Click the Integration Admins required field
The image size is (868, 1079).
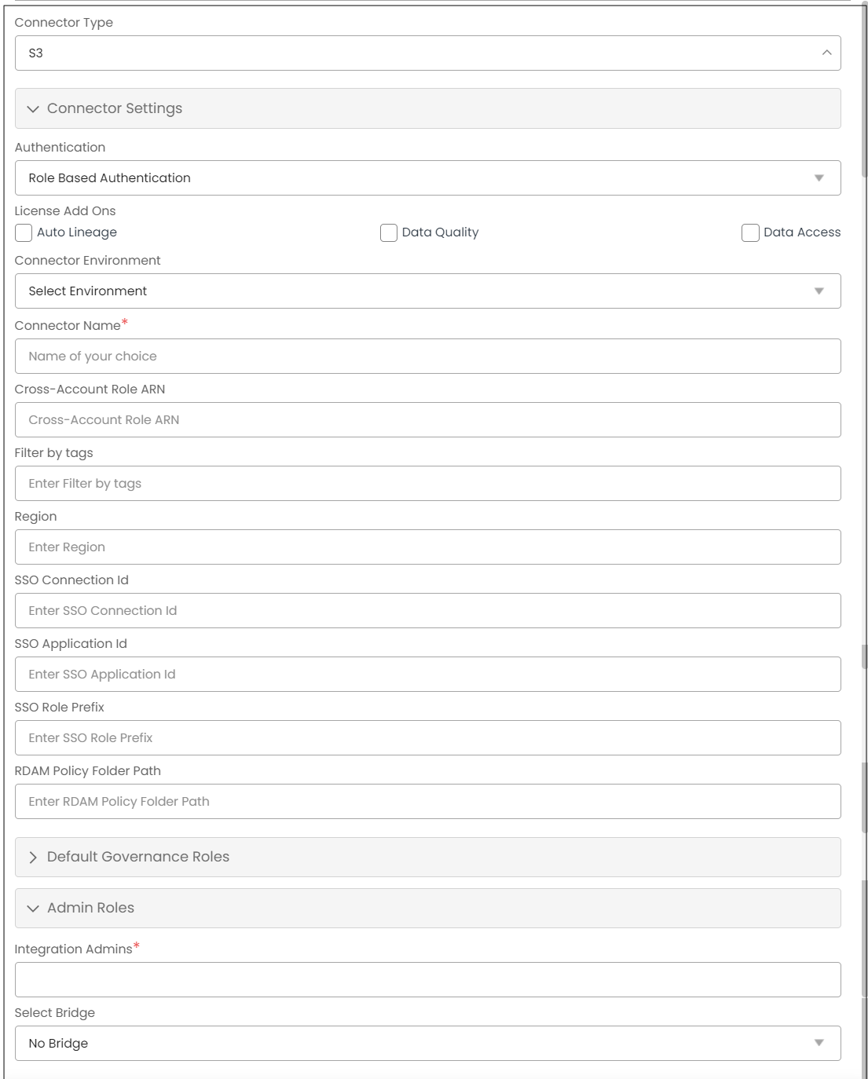[x=427, y=979]
